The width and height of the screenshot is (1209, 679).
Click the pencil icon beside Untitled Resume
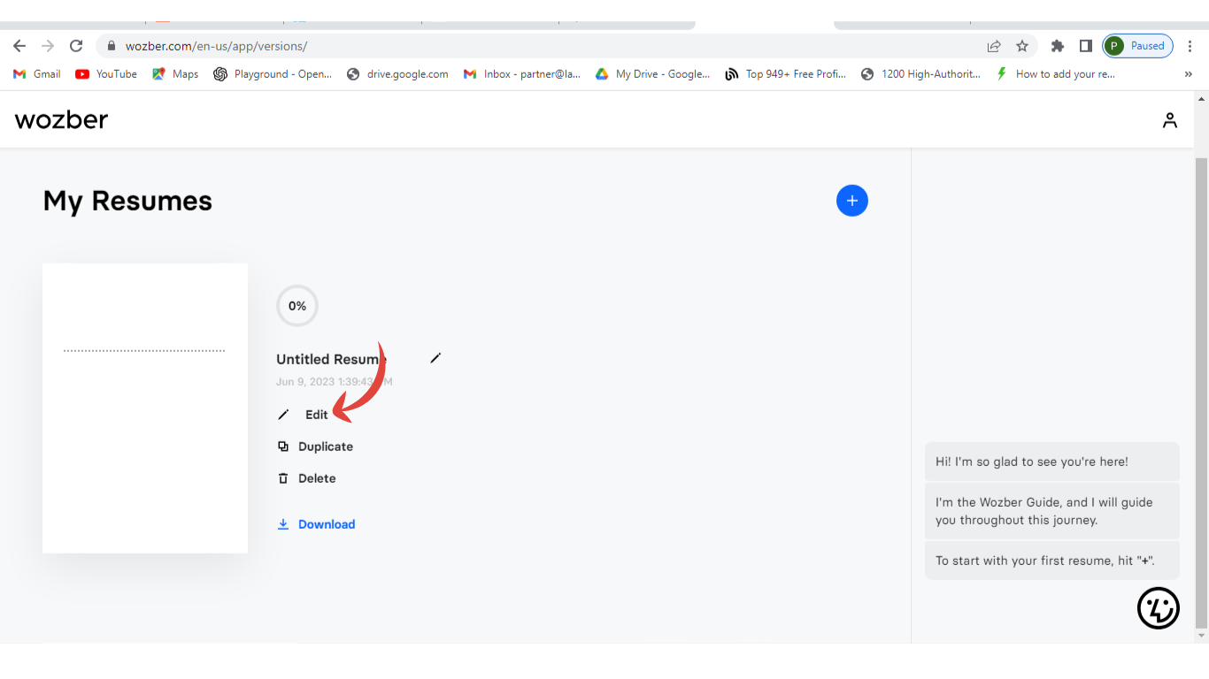(435, 358)
